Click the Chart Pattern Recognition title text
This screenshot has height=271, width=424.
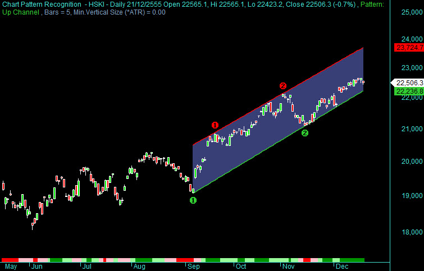point(42,4)
